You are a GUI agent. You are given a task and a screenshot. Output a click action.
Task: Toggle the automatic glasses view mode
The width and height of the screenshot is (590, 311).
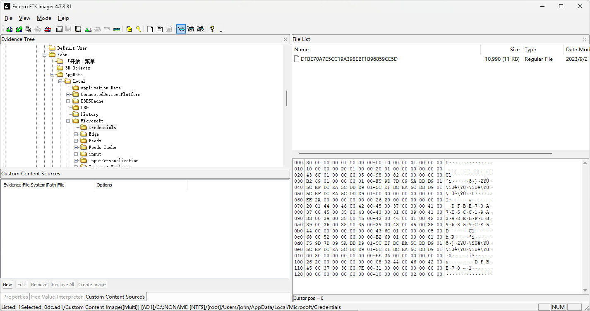181,29
